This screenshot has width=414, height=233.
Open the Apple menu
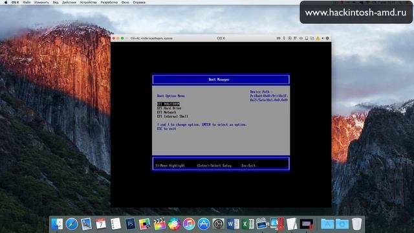point(6,3)
